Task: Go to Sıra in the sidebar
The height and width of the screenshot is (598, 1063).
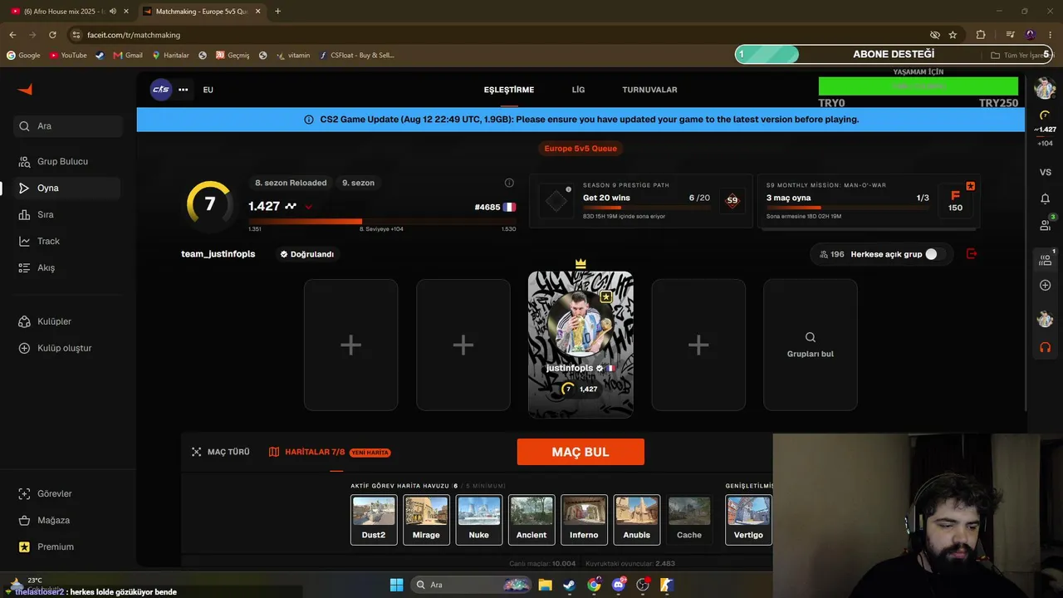Action: click(x=68, y=214)
